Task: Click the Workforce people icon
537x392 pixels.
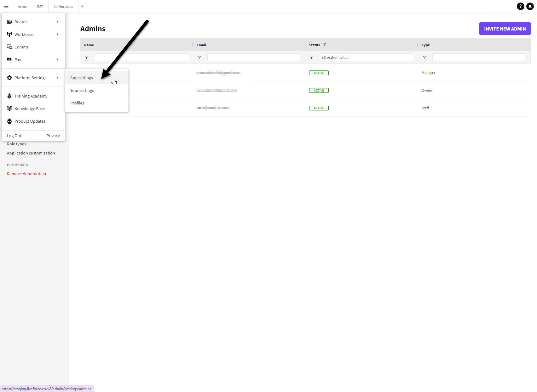Action: [9, 34]
